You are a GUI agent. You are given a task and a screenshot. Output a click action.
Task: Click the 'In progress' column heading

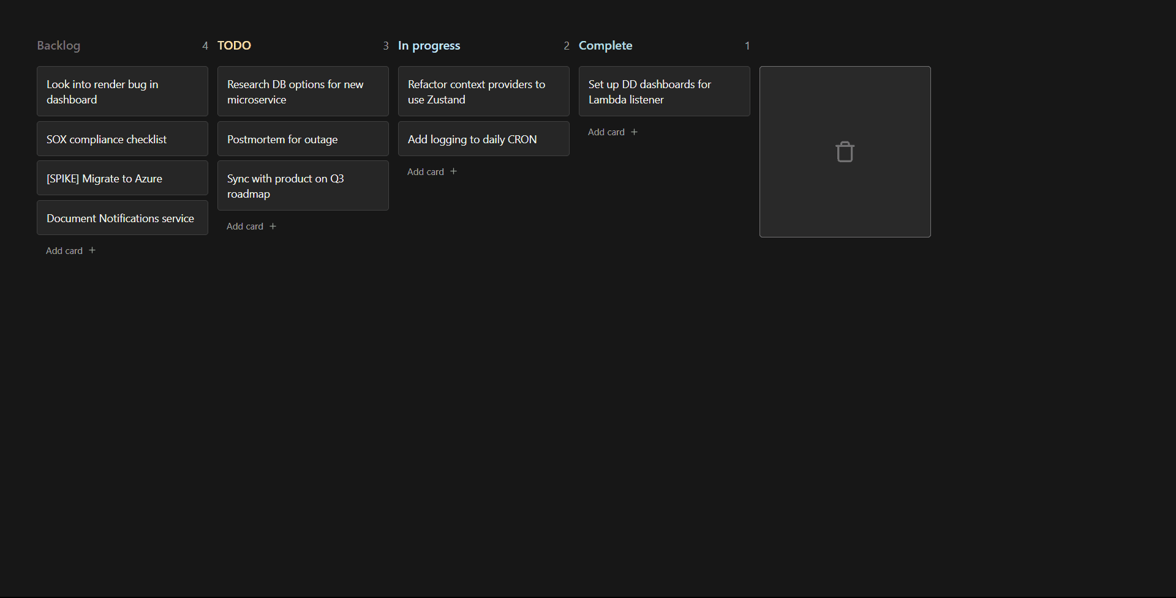pyautogui.click(x=429, y=46)
